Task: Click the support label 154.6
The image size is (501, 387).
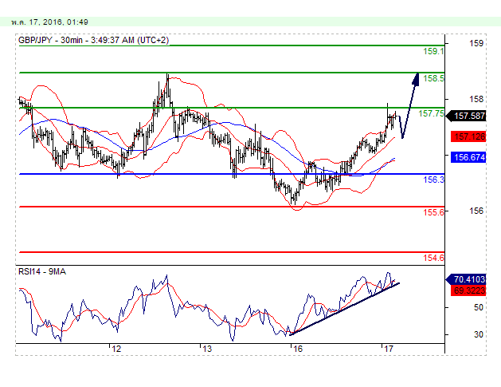Action: 433,258
